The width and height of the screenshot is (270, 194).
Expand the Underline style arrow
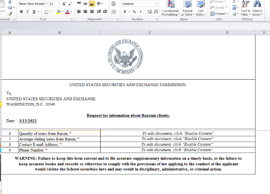[x=38, y=12]
